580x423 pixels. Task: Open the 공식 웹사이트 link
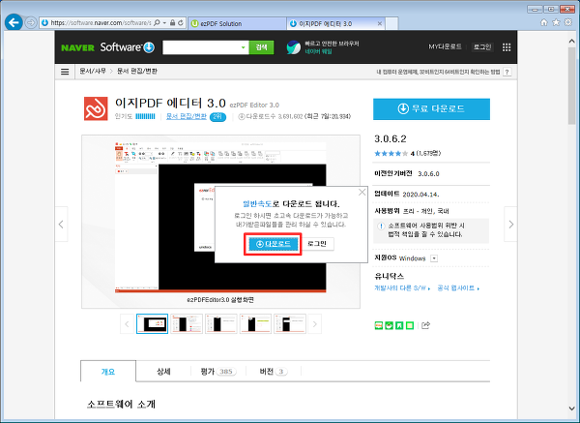pos(458,288)
